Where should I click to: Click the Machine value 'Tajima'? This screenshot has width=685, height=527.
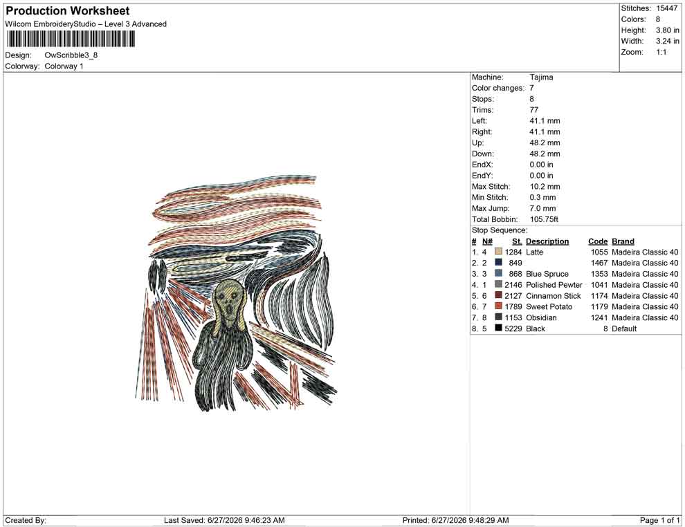click(541, 77)
